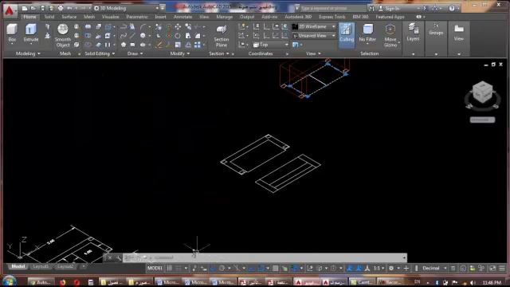Screen dimensions: 510x287
Task: Switch to the Layout2 tab
Action: pyautogui.click(x=65, y=266)
